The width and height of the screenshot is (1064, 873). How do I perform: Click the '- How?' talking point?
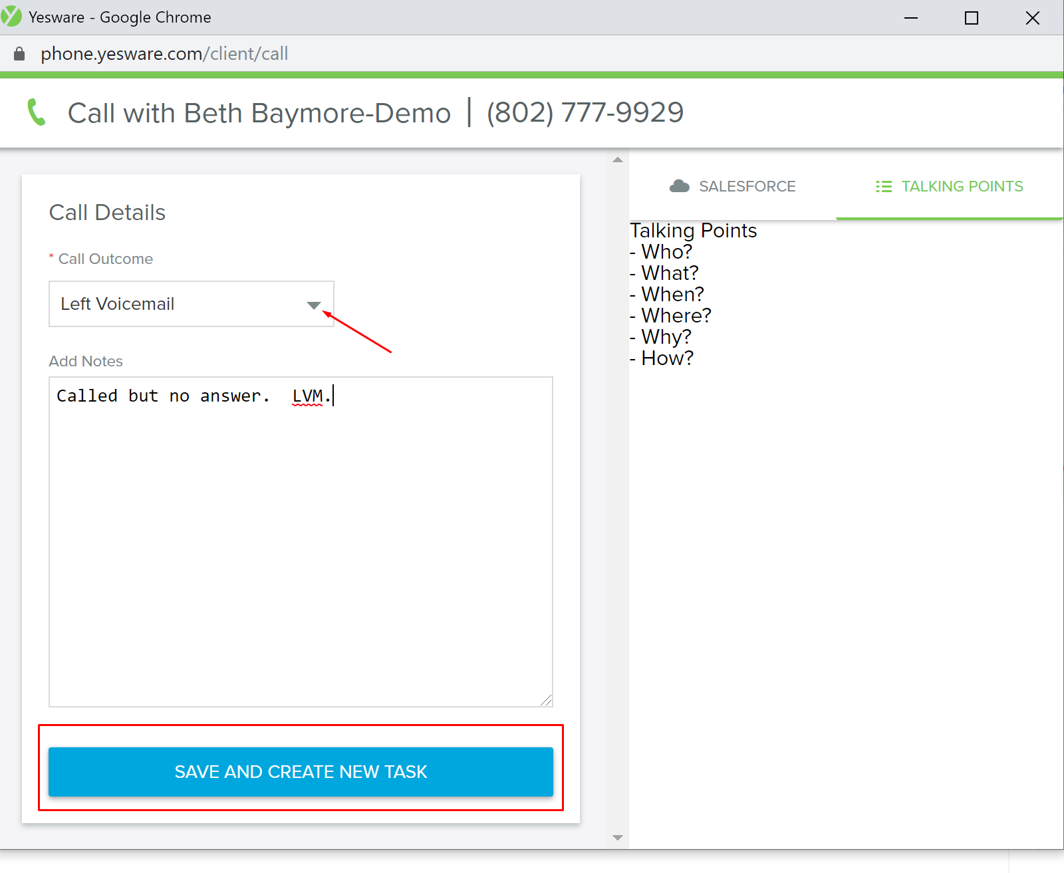point(662,358)
